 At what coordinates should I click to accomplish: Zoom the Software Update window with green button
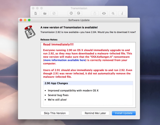coord(29,20)
